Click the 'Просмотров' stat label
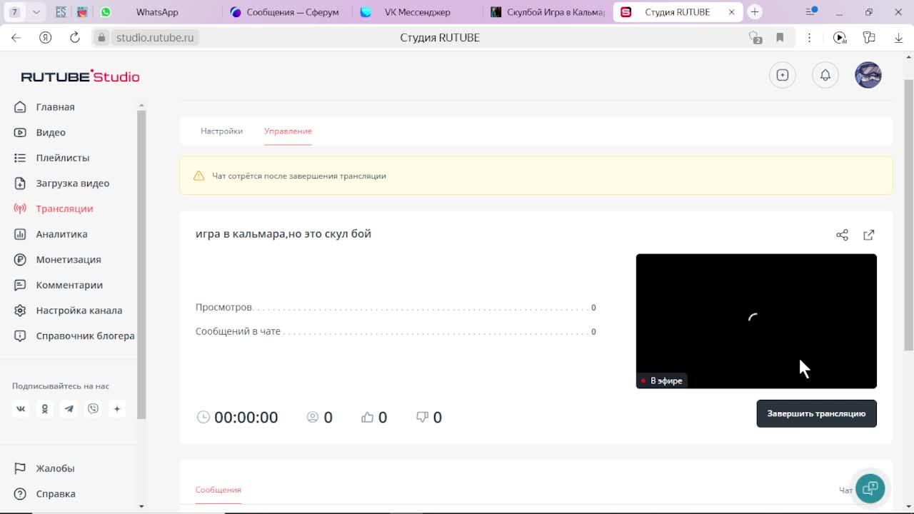Screen dimensions: 914x514 (x=224, y=308)
